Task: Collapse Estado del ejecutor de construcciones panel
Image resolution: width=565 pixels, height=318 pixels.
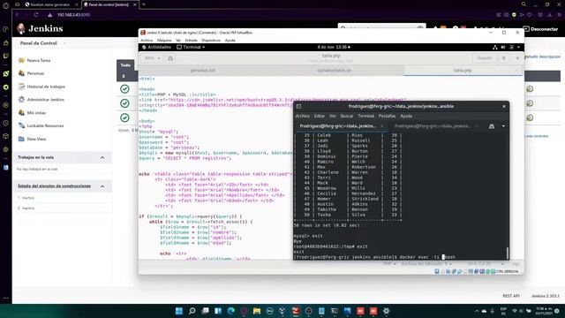Action: coord(102,186)
